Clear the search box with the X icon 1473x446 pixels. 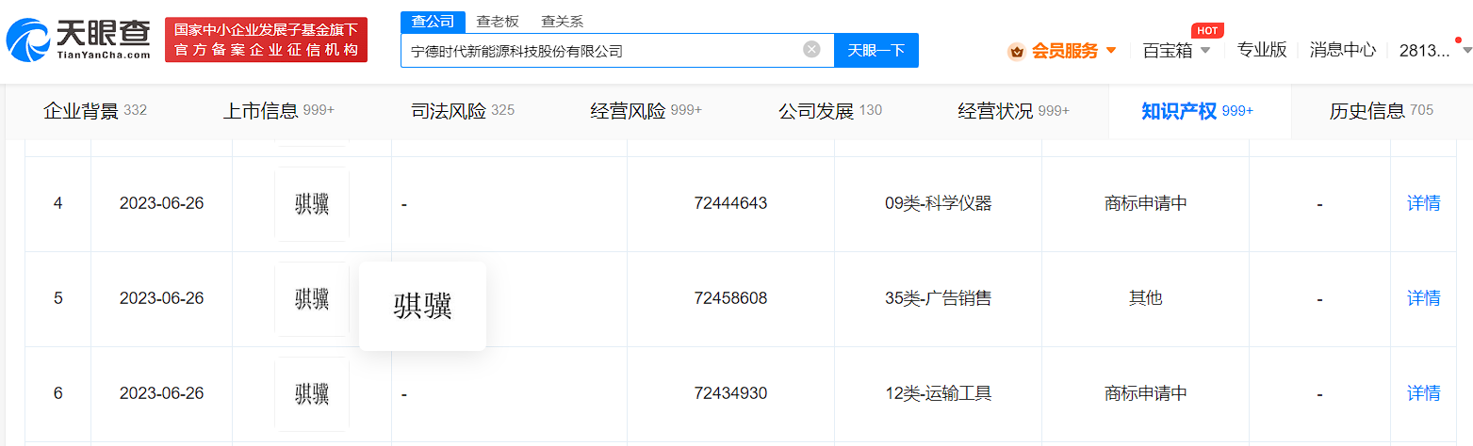coord(811,50)
